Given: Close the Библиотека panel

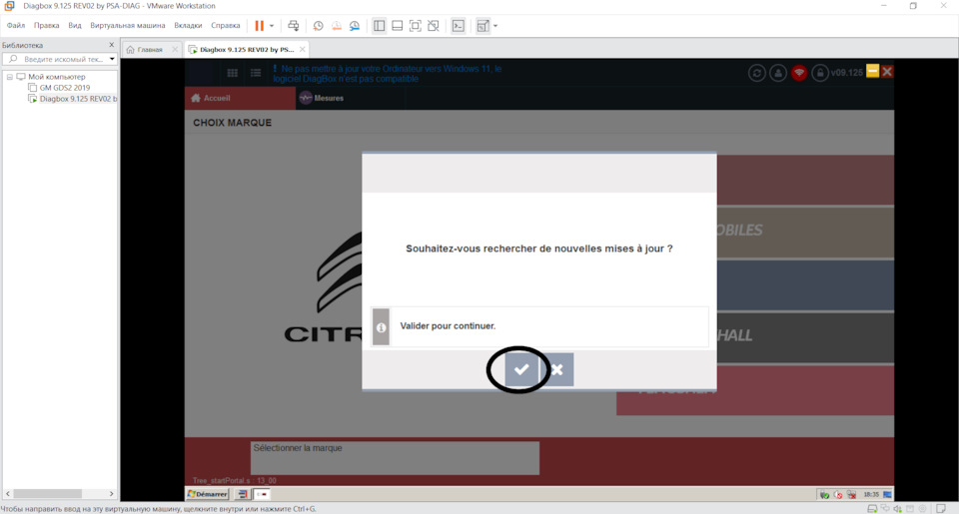Looking at the screenshot, I should pos(111,45).
